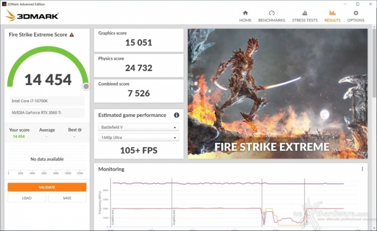The width and height of the screenshot is (377, 231).
Task: Click the Combined score value 7 526
Action: click(138, 94)
